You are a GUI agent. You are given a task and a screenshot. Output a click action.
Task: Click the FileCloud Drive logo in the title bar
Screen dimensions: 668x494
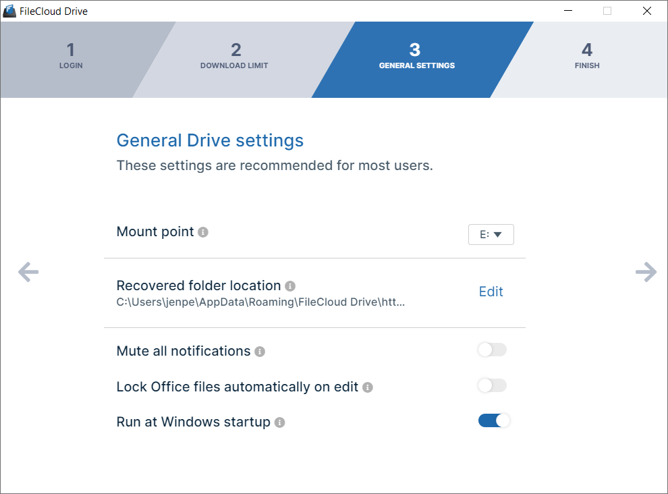10,11
